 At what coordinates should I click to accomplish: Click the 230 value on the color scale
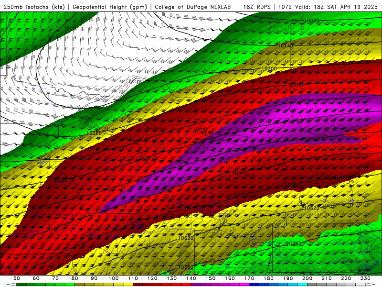365,278
